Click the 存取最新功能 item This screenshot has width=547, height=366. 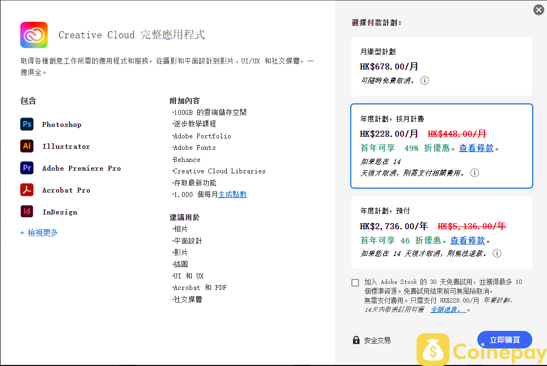pyautogui.click(x=195, y=183)
